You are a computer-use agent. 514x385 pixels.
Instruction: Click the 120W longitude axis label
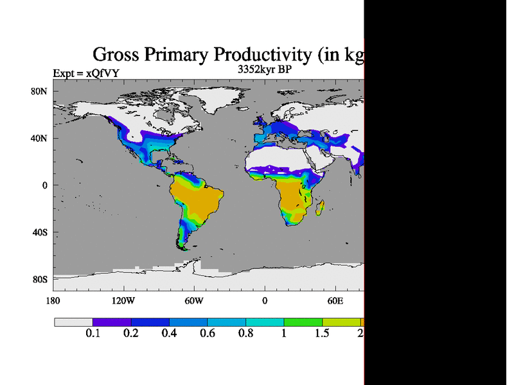click(123, 300)
